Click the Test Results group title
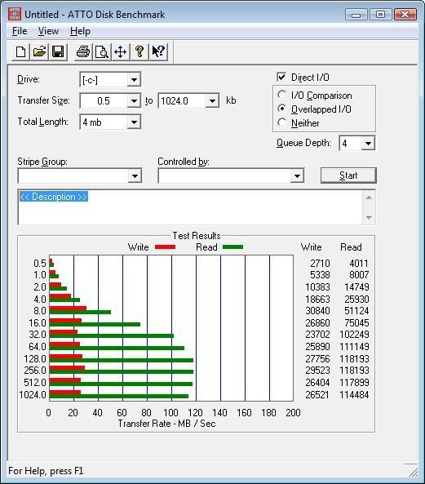 tap(197, 236)
